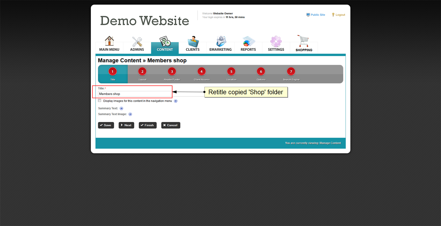Open the Admins tools icon
Screen dimensions: 441x226
(137, 42)
